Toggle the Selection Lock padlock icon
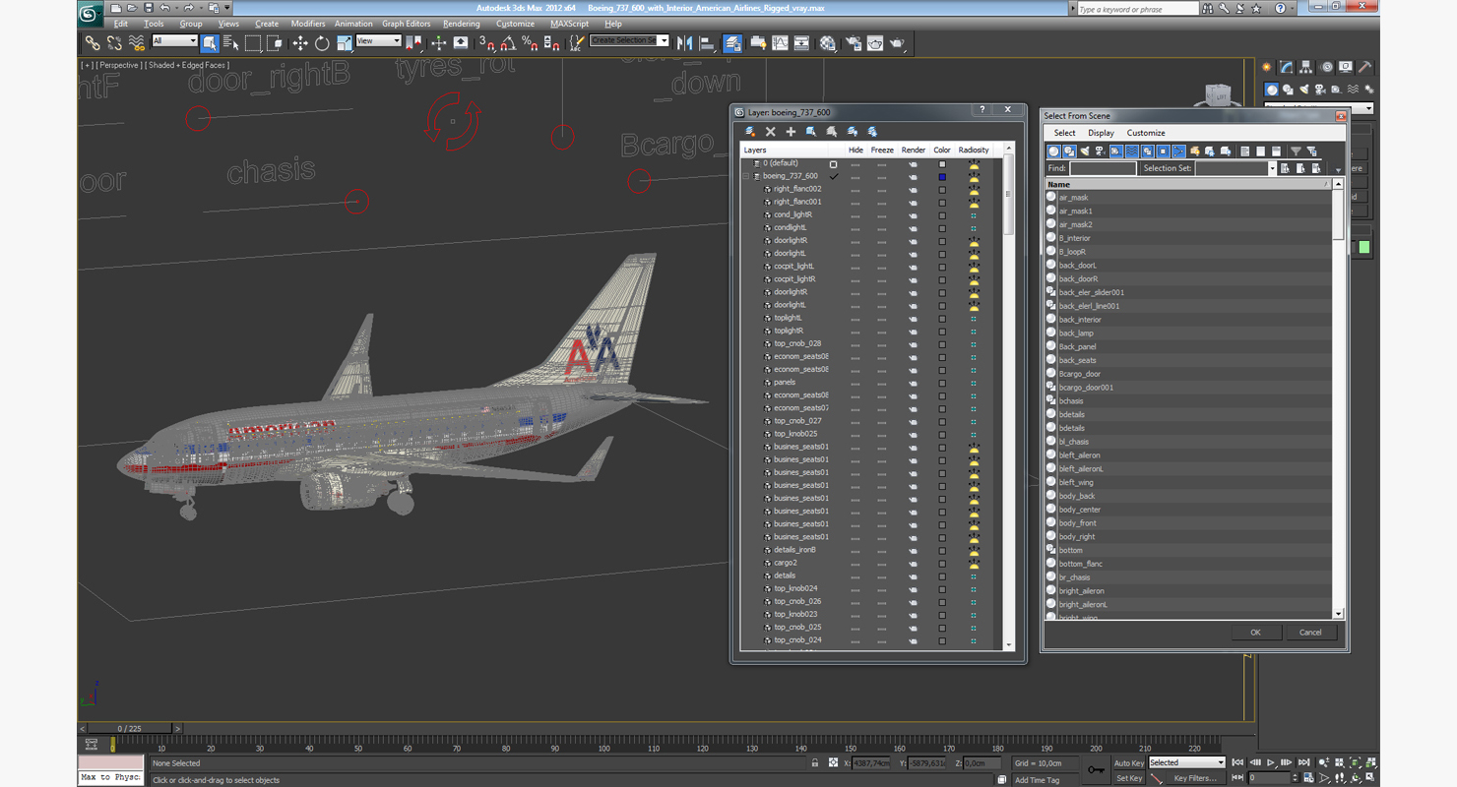 (815, 763)
